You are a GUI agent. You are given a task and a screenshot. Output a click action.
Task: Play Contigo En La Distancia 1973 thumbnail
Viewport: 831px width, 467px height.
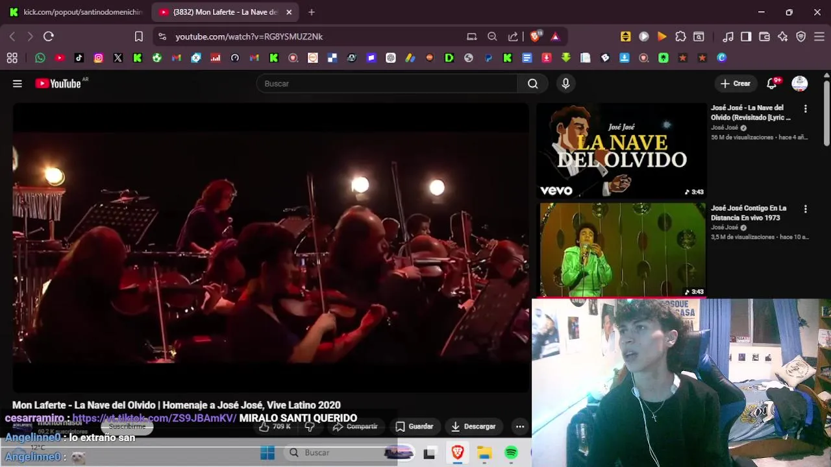[x=622, y=250]
